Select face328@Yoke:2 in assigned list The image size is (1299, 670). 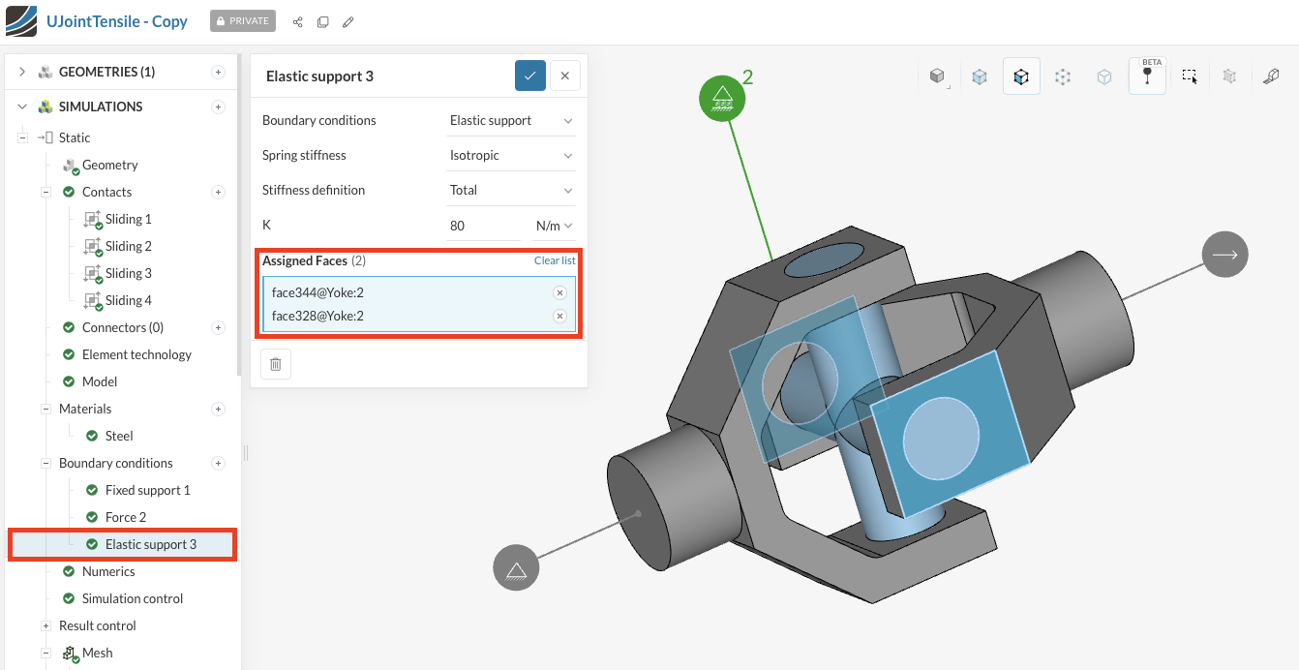pyautogui.click(x=317, y=316)
